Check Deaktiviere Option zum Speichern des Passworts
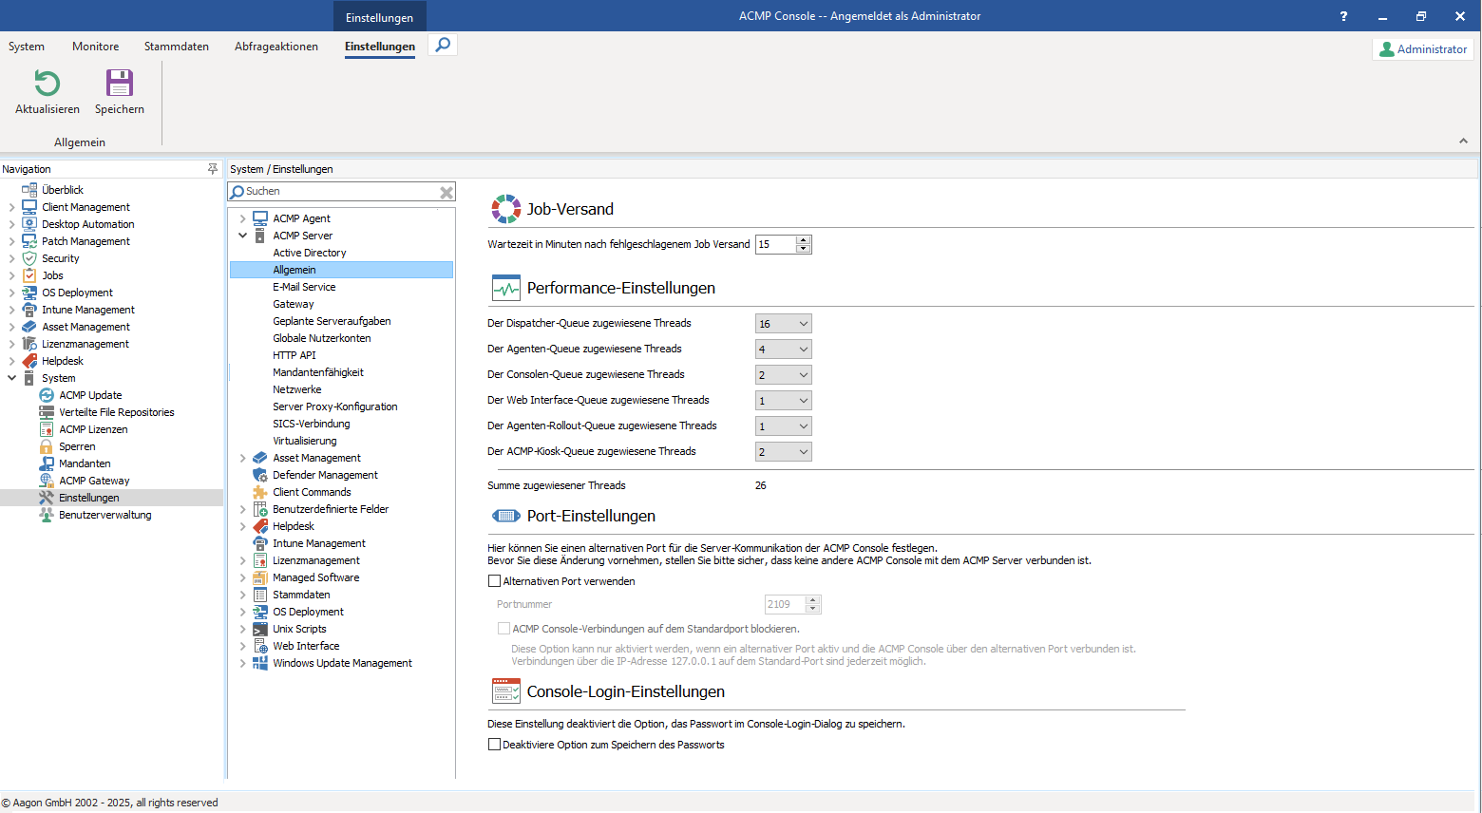The width and height of the screenshot is (1482, 813). pyautogui.click(x=494, y=744)
